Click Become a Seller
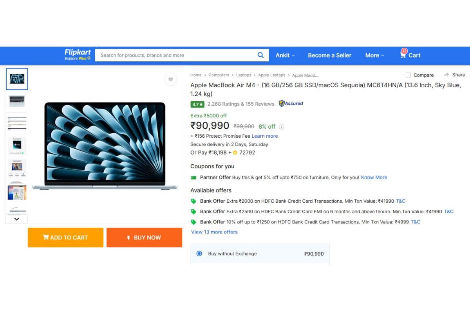470x313 pixels. click(329, 55)
